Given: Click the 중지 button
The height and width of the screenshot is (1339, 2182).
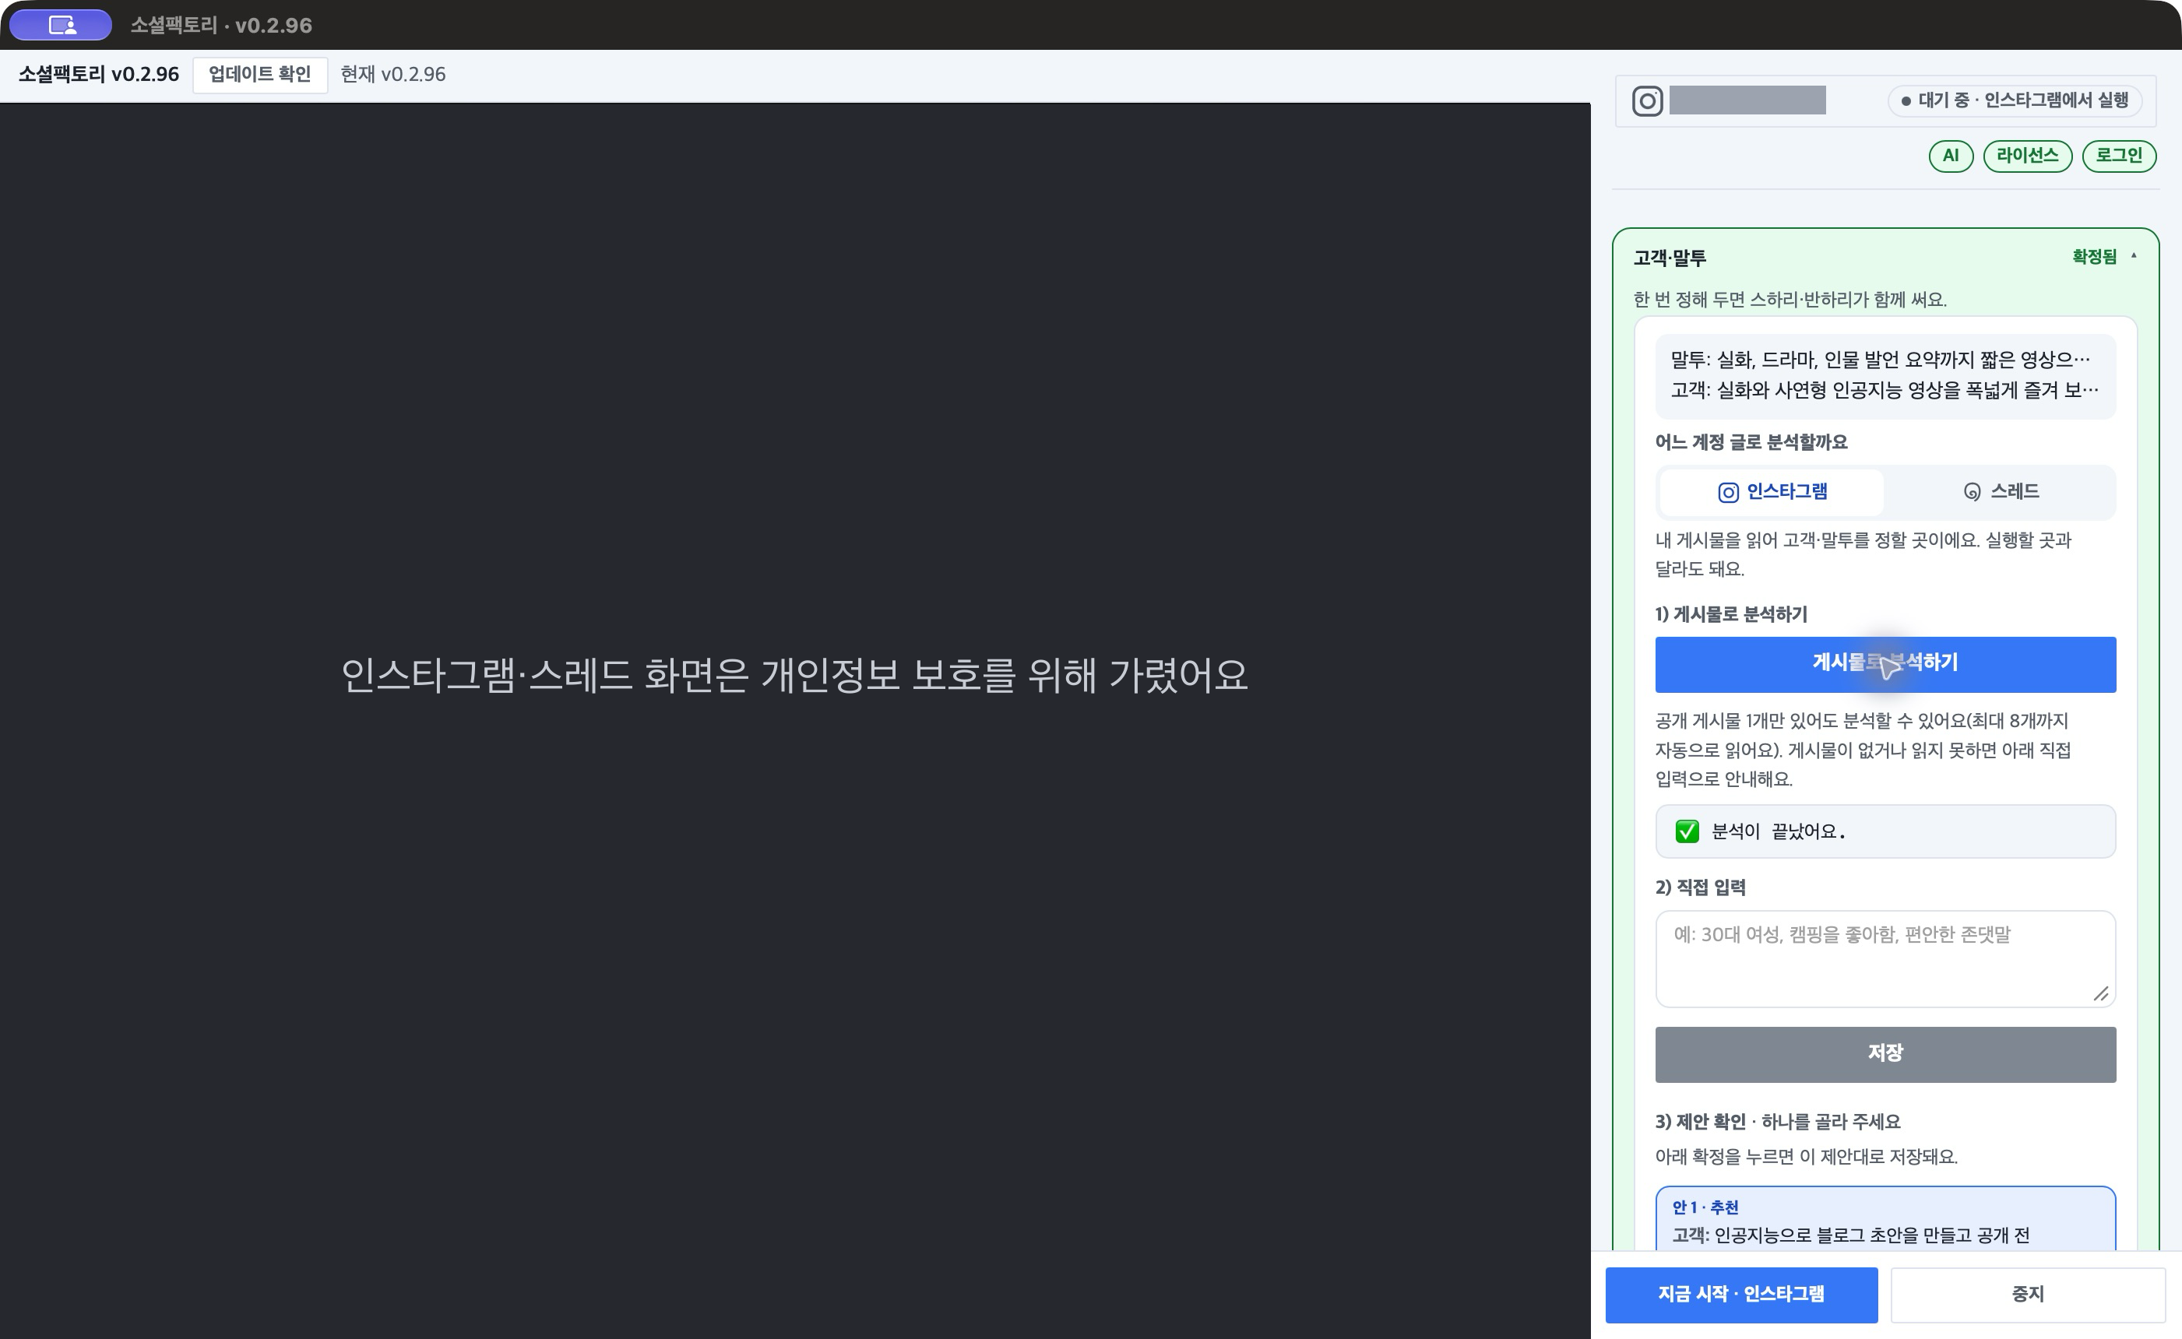Looking at the screenshot, I should pos(2027,1295).
